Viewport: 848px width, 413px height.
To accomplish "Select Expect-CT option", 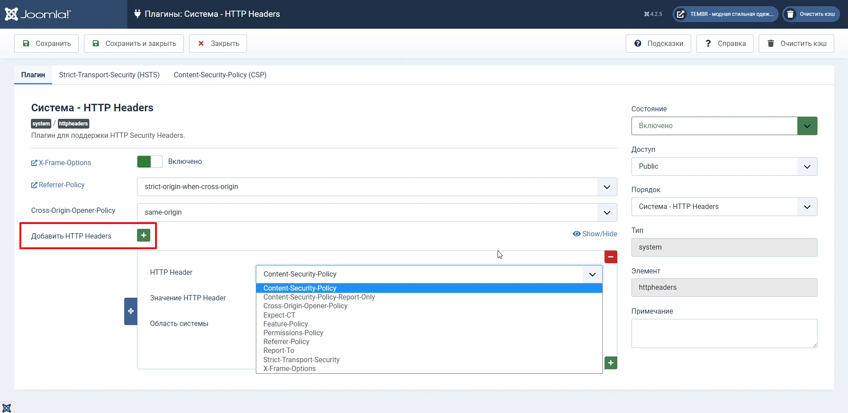I will (x=429, y=315).
